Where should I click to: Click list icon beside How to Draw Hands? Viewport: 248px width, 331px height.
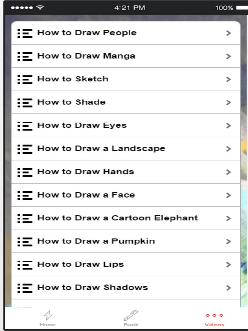coord(25,172)
